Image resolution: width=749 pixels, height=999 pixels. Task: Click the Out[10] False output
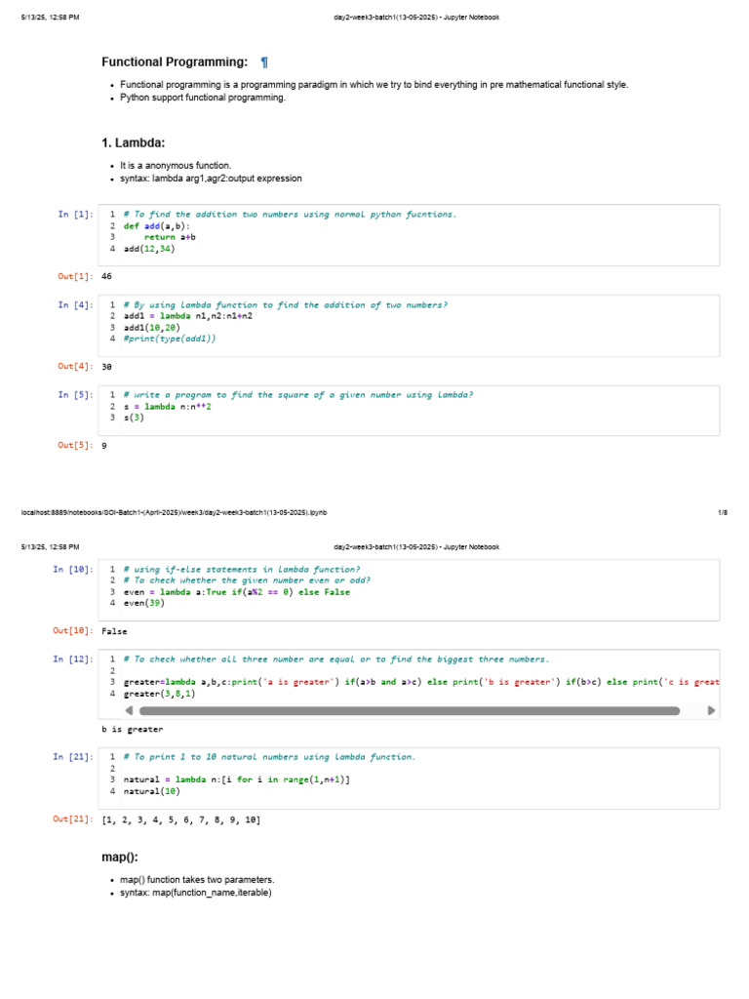pyautogui.click(x=114, y=631)
